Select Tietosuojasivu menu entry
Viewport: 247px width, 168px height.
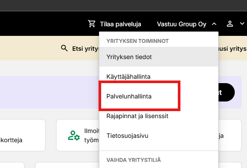159,136
